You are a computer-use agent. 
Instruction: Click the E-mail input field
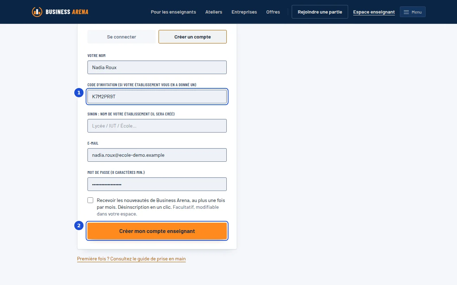[x=157, y=155]
